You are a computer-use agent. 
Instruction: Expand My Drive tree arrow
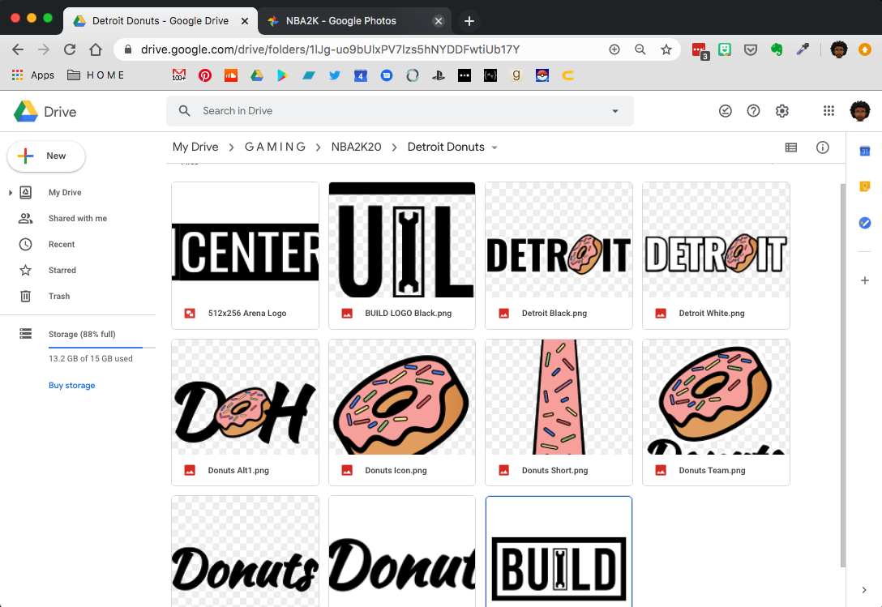click(10, 192)
